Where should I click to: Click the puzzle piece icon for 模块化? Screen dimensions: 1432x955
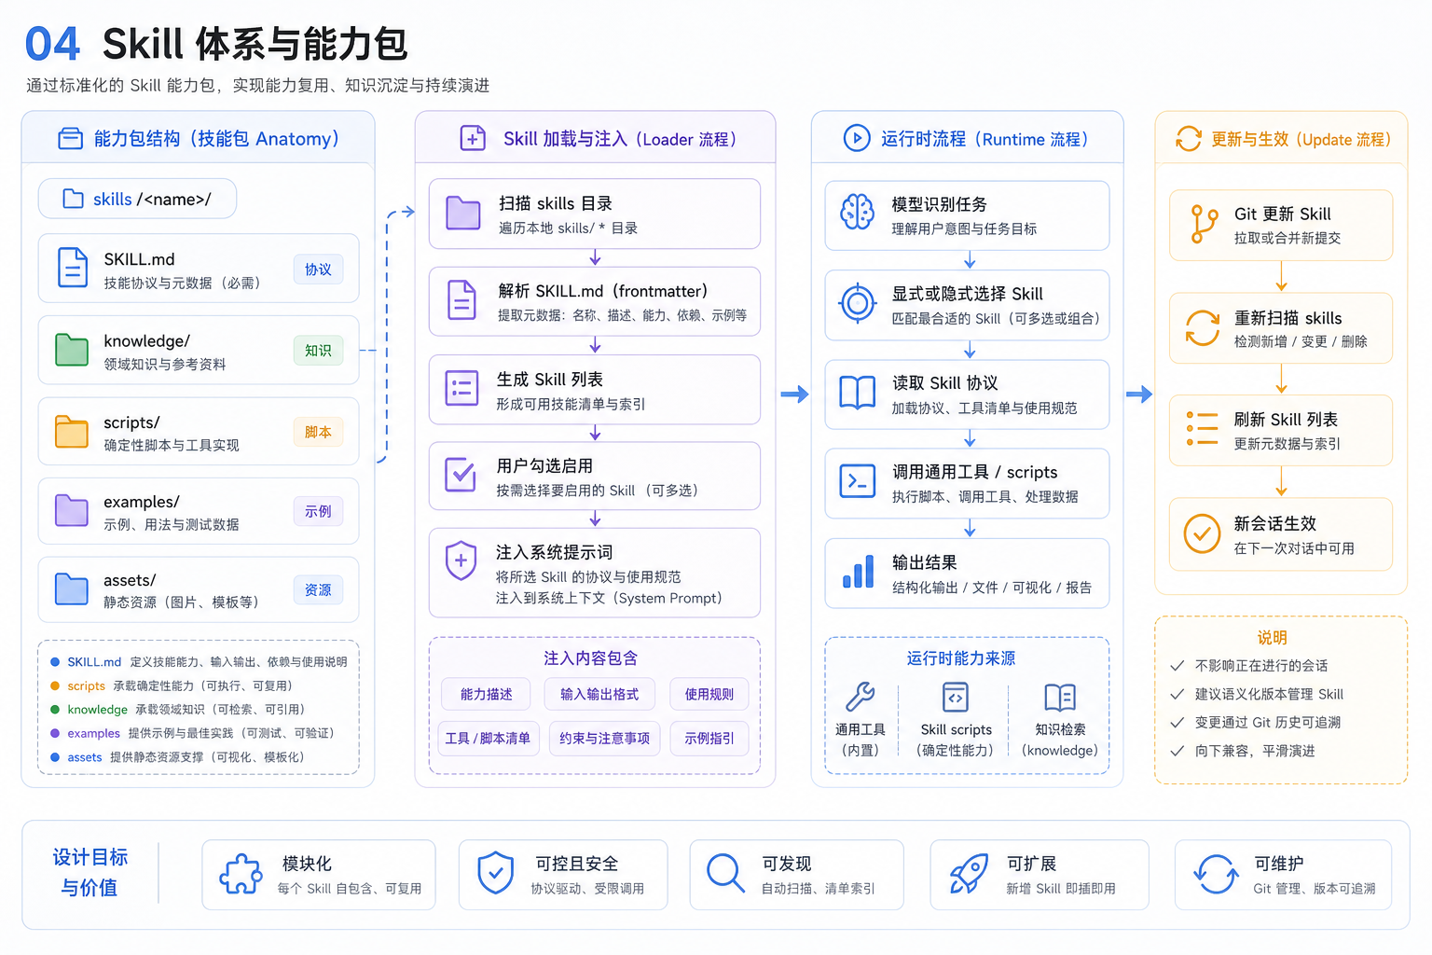[241, 874]
